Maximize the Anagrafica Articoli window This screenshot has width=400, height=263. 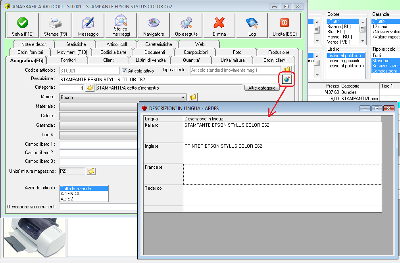(x=286, y=7)
